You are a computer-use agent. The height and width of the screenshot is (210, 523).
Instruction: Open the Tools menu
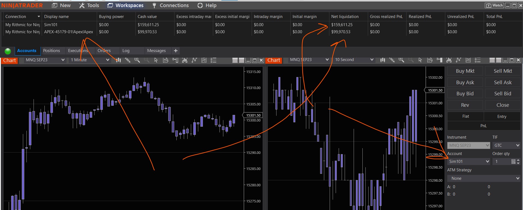point(89,5)
